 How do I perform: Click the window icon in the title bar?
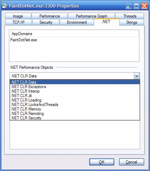(x=5, y=6)
